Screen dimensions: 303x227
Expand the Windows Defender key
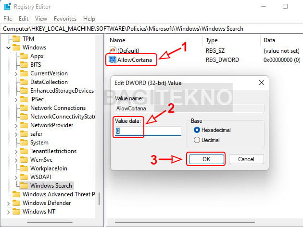[8, 203]
